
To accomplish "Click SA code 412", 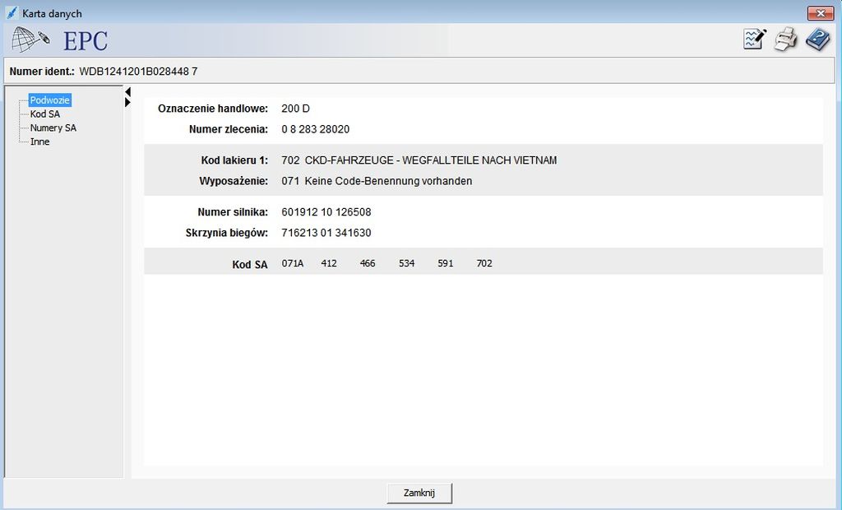I will click(329, 264).
